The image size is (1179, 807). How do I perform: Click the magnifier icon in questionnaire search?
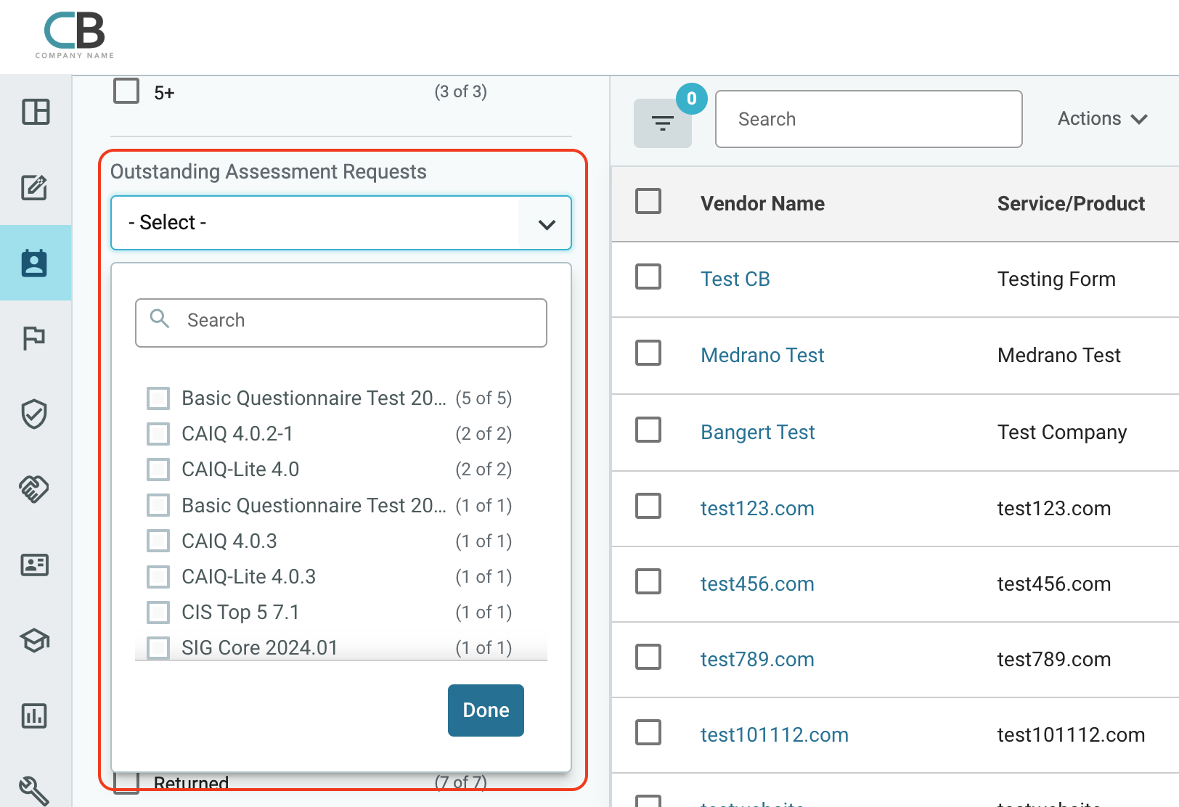(x=160, y=319)
